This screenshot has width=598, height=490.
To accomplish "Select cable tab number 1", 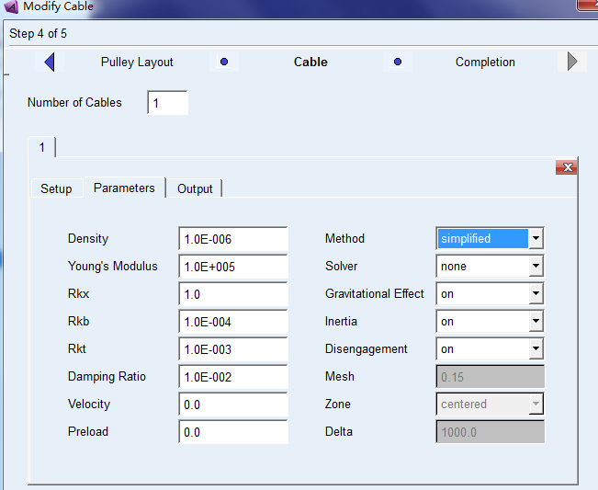I will [x=41, y=147].
